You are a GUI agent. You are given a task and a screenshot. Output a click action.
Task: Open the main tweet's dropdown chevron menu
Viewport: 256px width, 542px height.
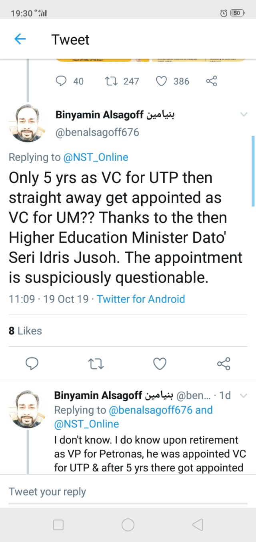(244, 115)
